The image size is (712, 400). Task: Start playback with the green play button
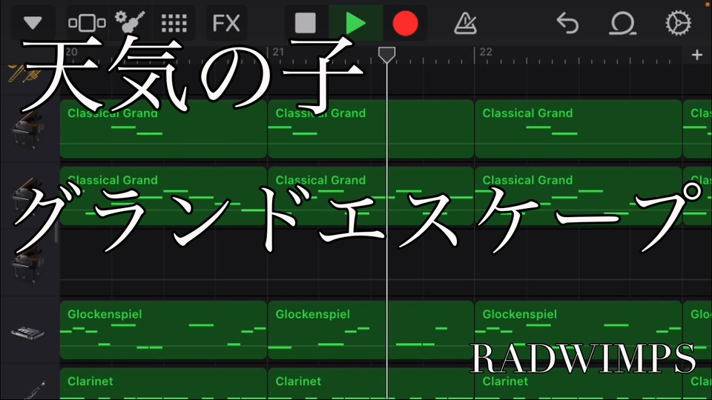point(355,23)
